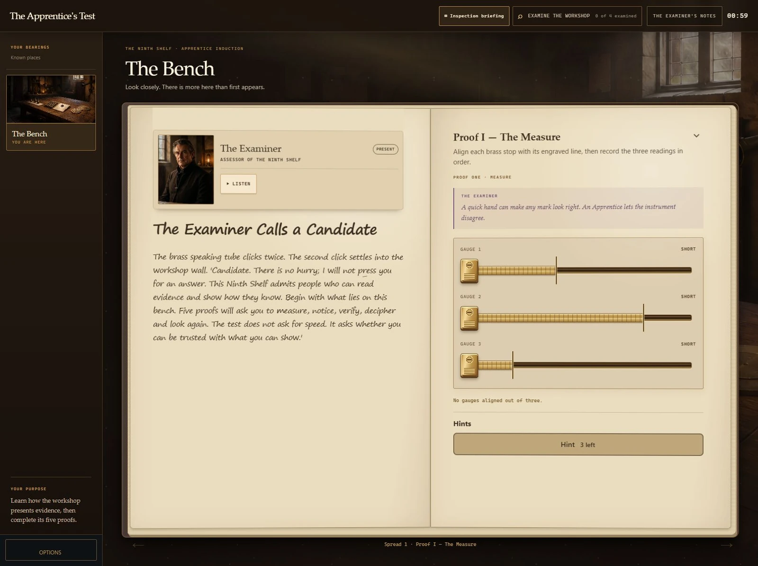
Task: Click 'Assessor of the Ninth Shelf' subtitle
Action: [x=261, y=159]
